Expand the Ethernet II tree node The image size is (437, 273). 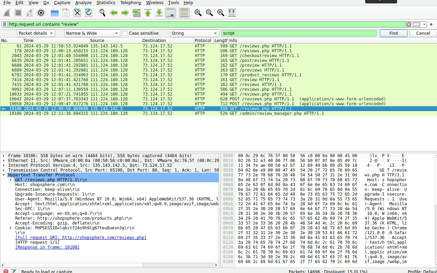(4, 161)
